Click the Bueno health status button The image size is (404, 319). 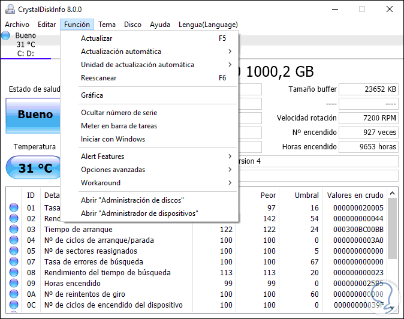click(x=33, y=116)
